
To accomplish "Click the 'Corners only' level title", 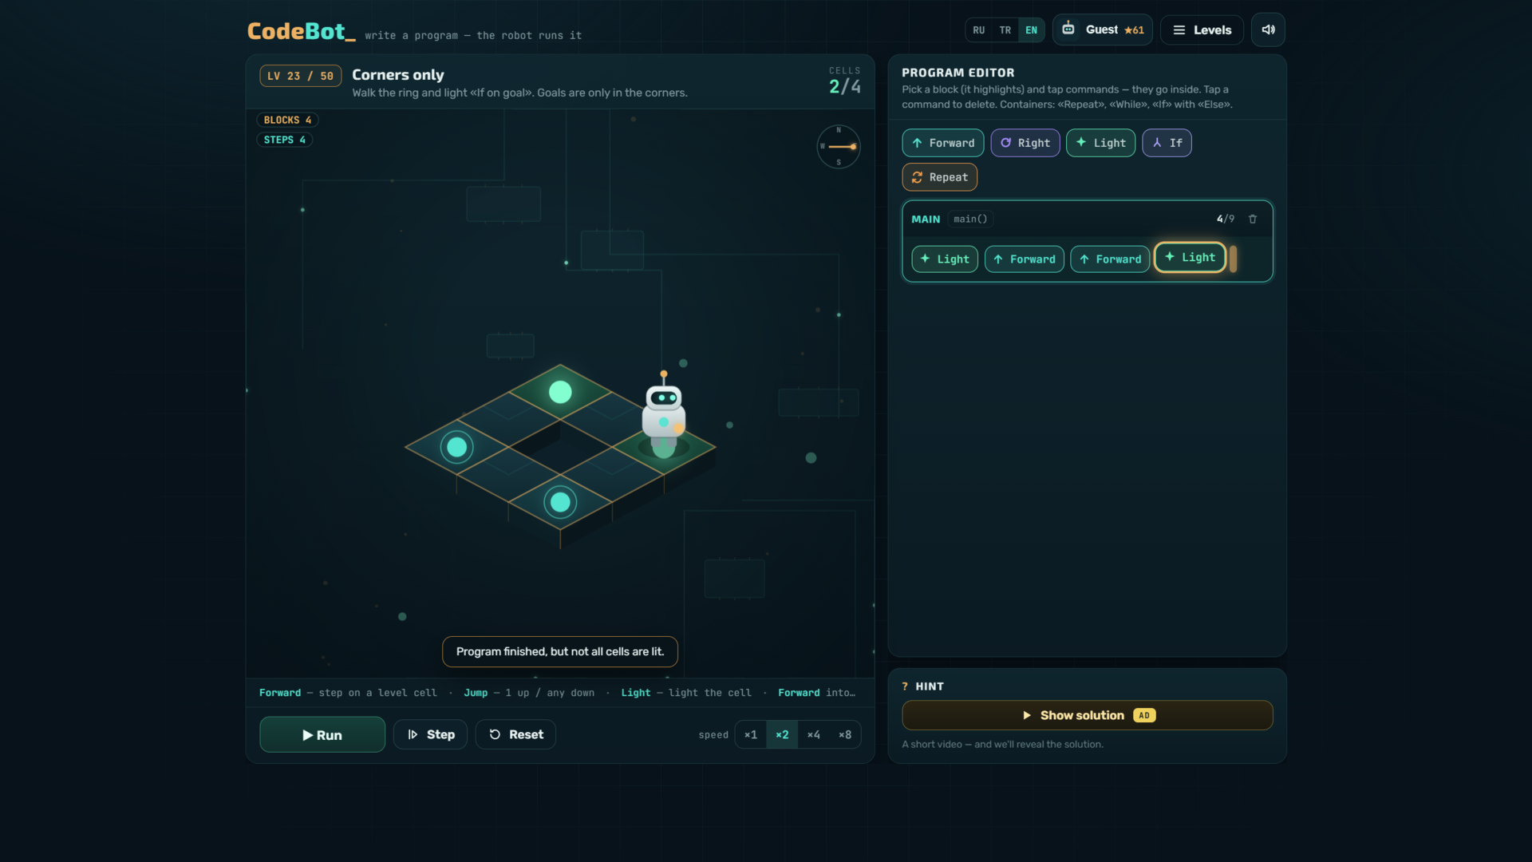I will tap(398, 74).
